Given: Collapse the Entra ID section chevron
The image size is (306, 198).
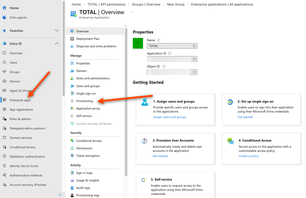Looking at the screenshot, I should pyautogui.click(x=57, y=43).
